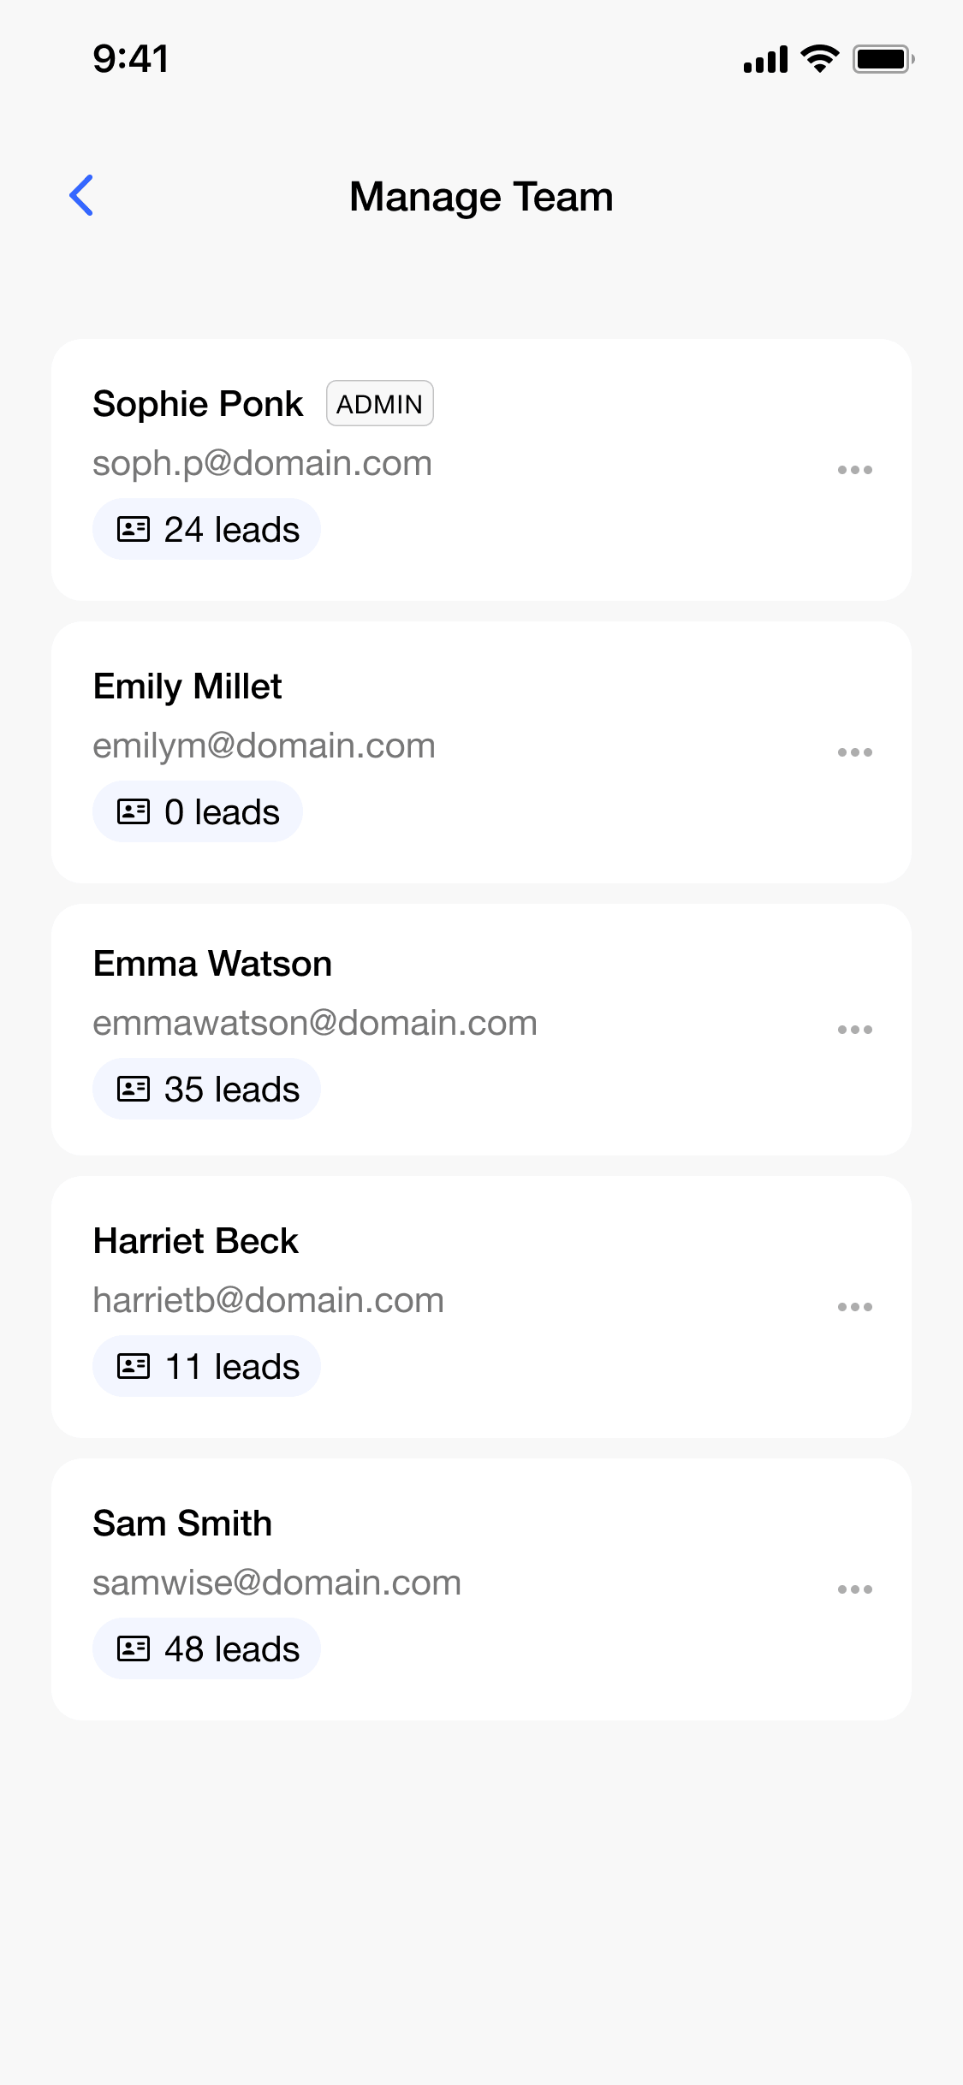Viewport: 963px width, 2085px height.
Task: Select the Sam Smith team member card
Action: [x=481, y=1589]
